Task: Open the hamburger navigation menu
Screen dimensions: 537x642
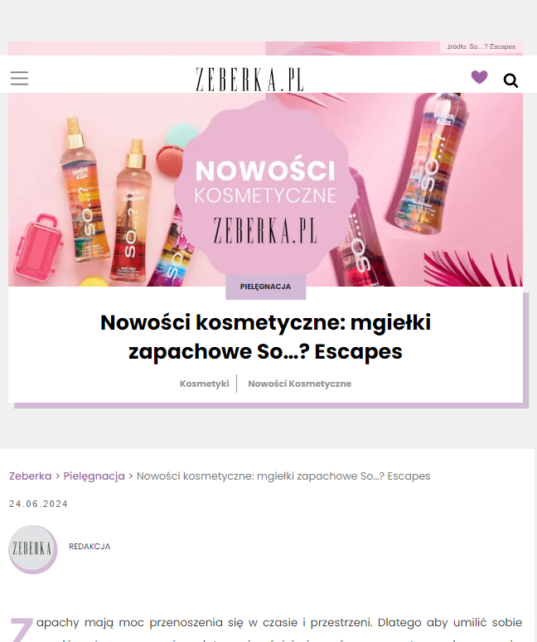Action: pyautogui.click(x=19, y=78)
